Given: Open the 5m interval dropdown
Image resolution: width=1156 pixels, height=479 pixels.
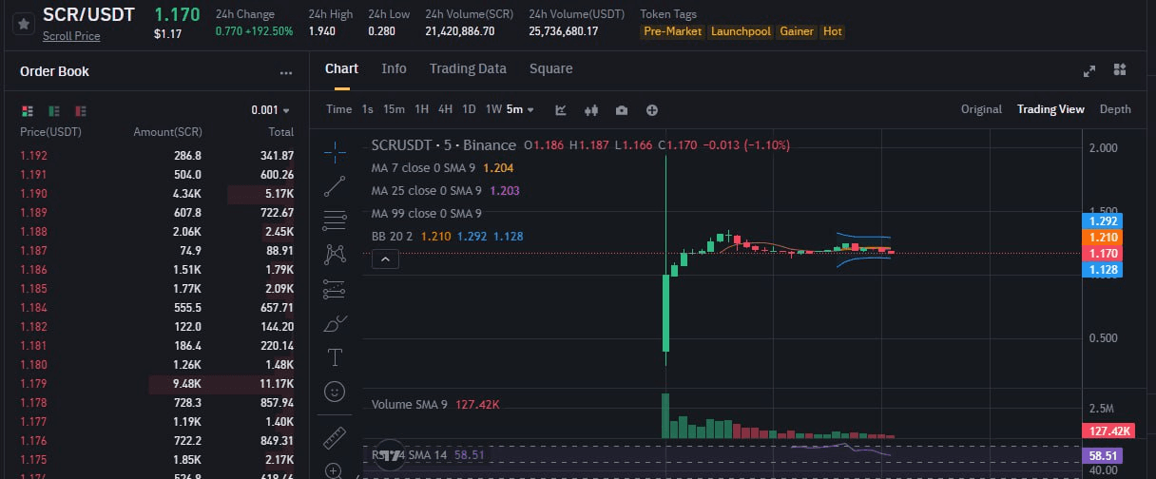Looking at the screenshot, I should [x=520, y=109].
